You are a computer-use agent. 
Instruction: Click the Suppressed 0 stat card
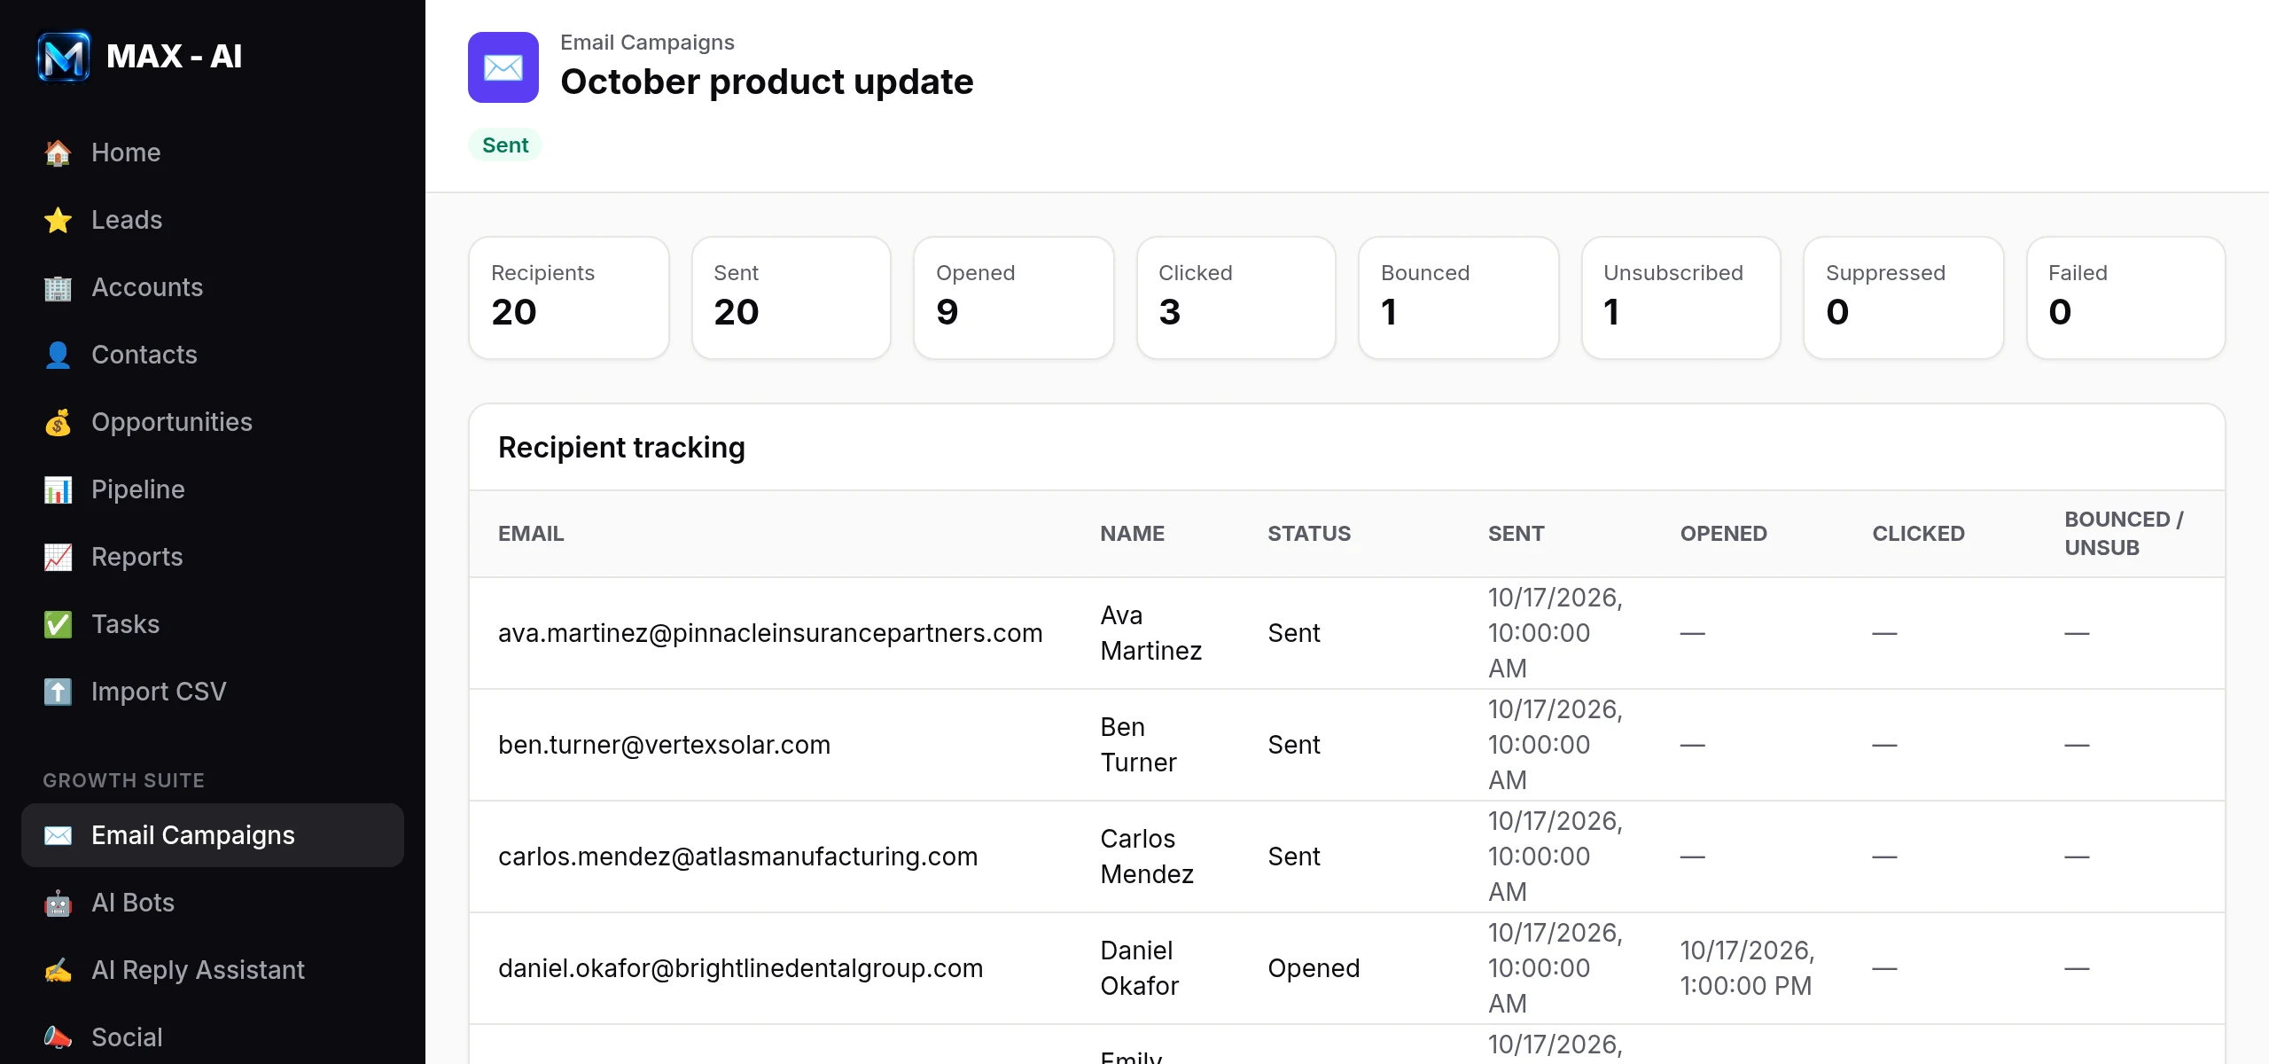pyautogui.click(x=1904, y=298)
